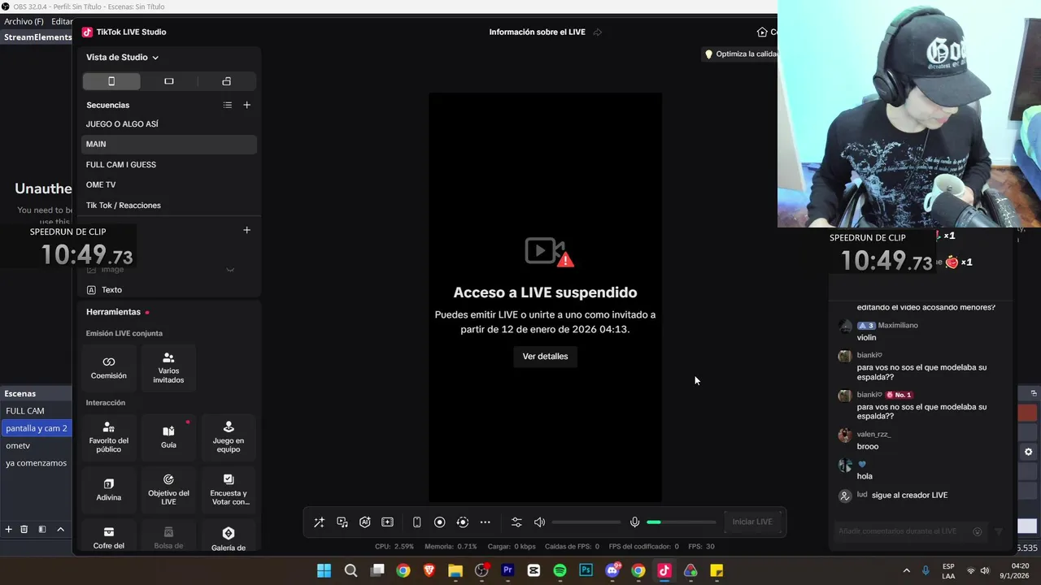This screenshot has height=585, width=1041.
Task: Open Juego en equipo tool
Action: pos(229,436)
